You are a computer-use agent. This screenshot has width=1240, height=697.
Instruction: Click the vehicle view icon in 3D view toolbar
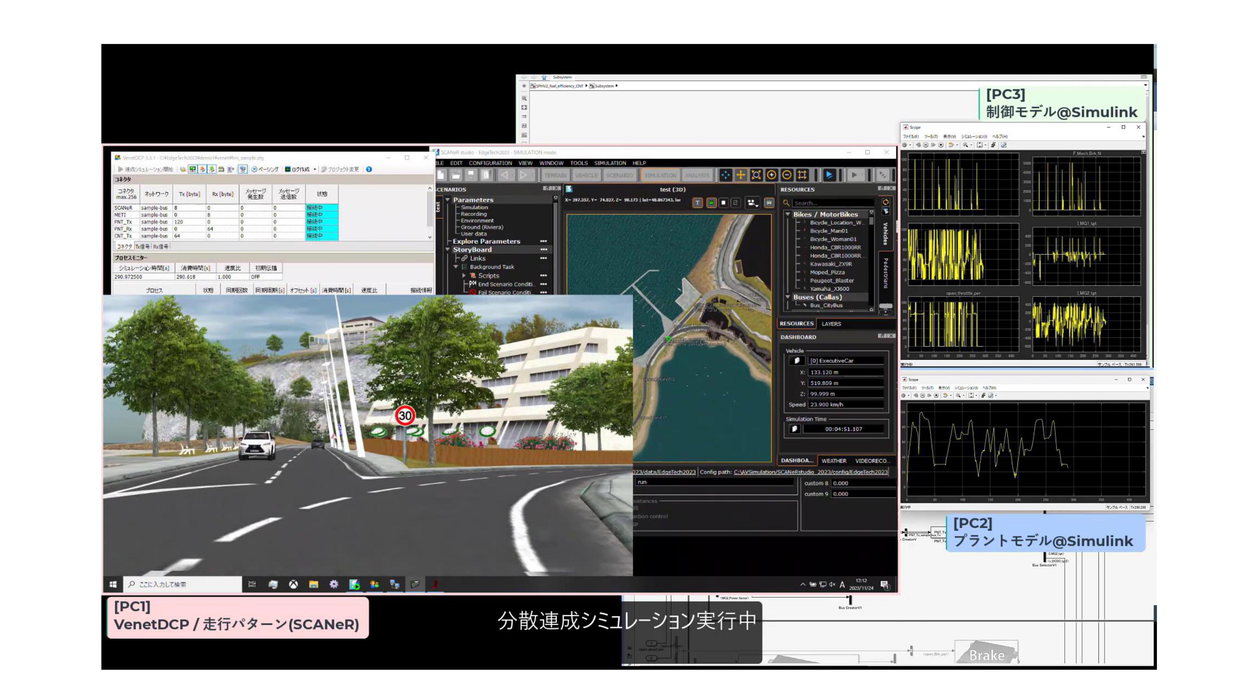tap(769, 203)
